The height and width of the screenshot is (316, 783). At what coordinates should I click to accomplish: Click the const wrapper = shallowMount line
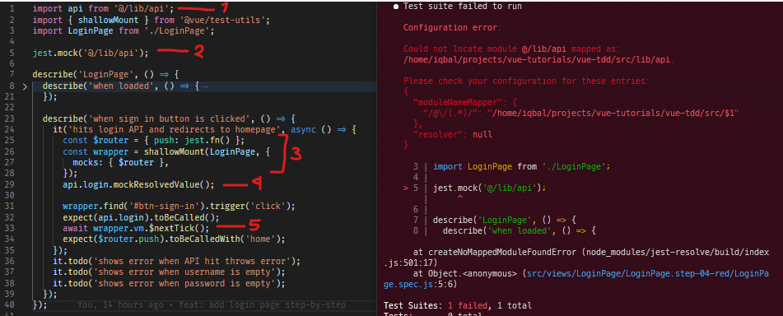[166, 151]
